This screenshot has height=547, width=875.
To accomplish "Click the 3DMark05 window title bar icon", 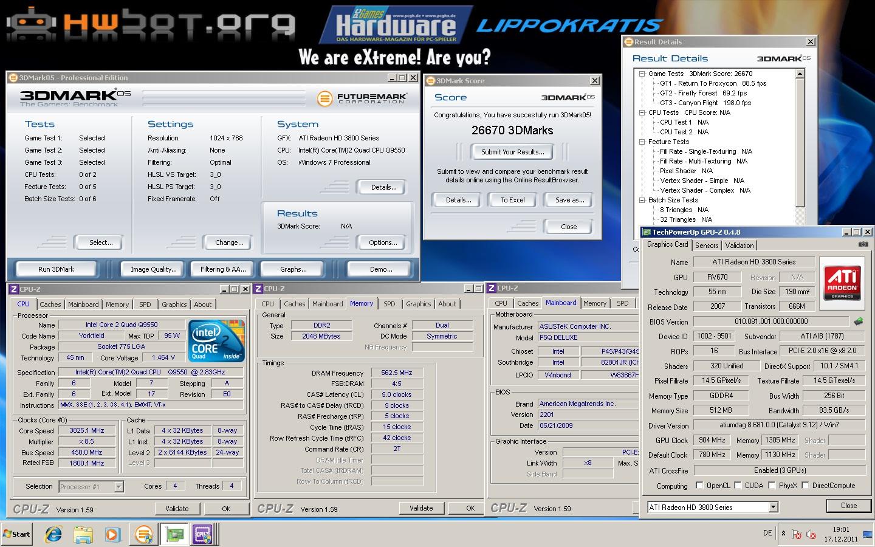I will click(13, 78).
